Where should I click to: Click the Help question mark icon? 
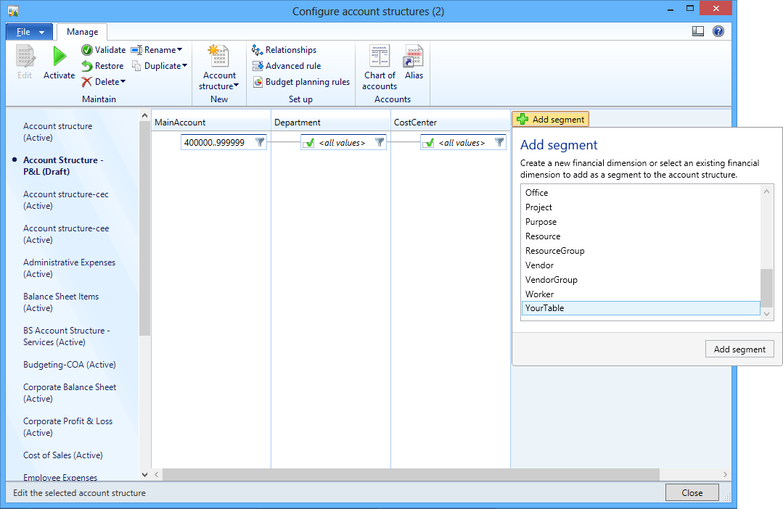(x=718, y=31)
